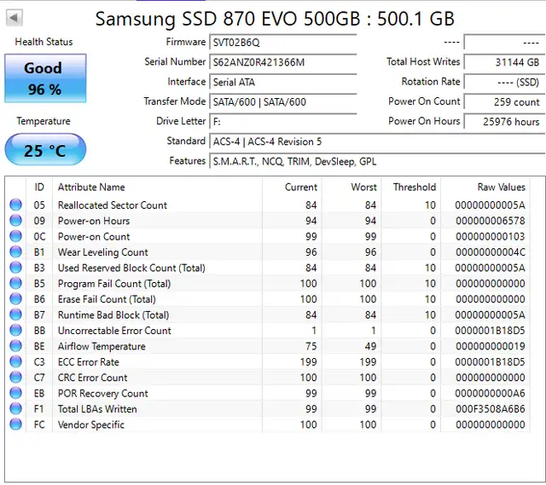Select the Serial Number field S62ANZ0R421366M
The height and width of the screenshot is (485, 546).
[x=283, y=62]
